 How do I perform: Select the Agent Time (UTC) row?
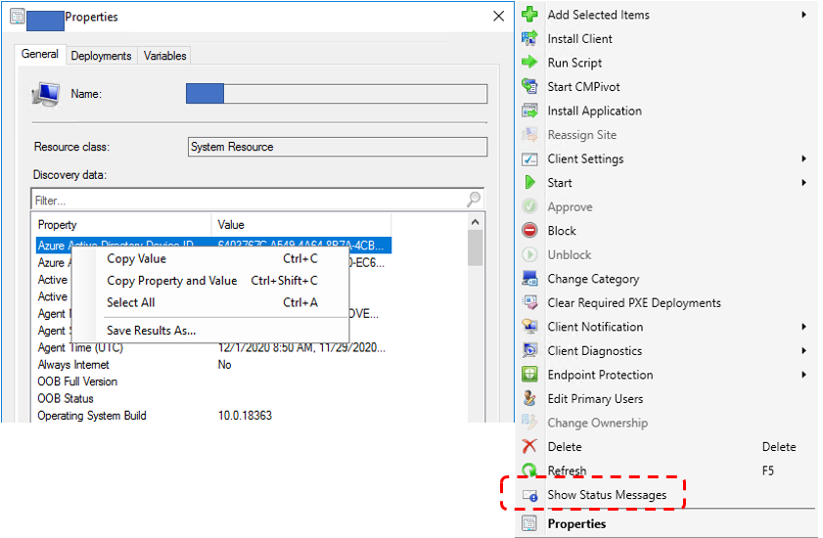(213, 347)
